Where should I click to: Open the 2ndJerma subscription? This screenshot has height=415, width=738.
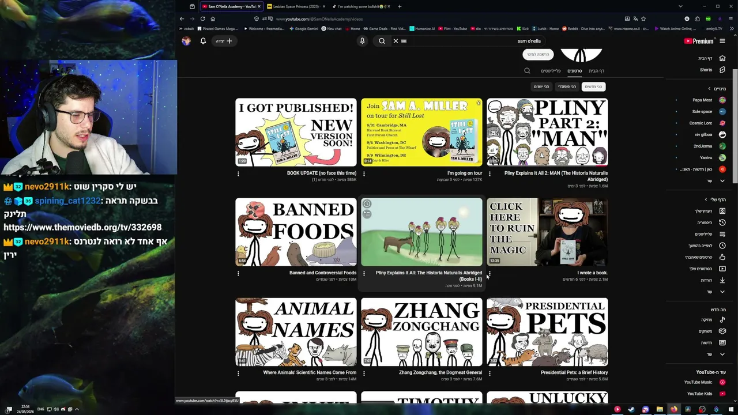(709, 146)
